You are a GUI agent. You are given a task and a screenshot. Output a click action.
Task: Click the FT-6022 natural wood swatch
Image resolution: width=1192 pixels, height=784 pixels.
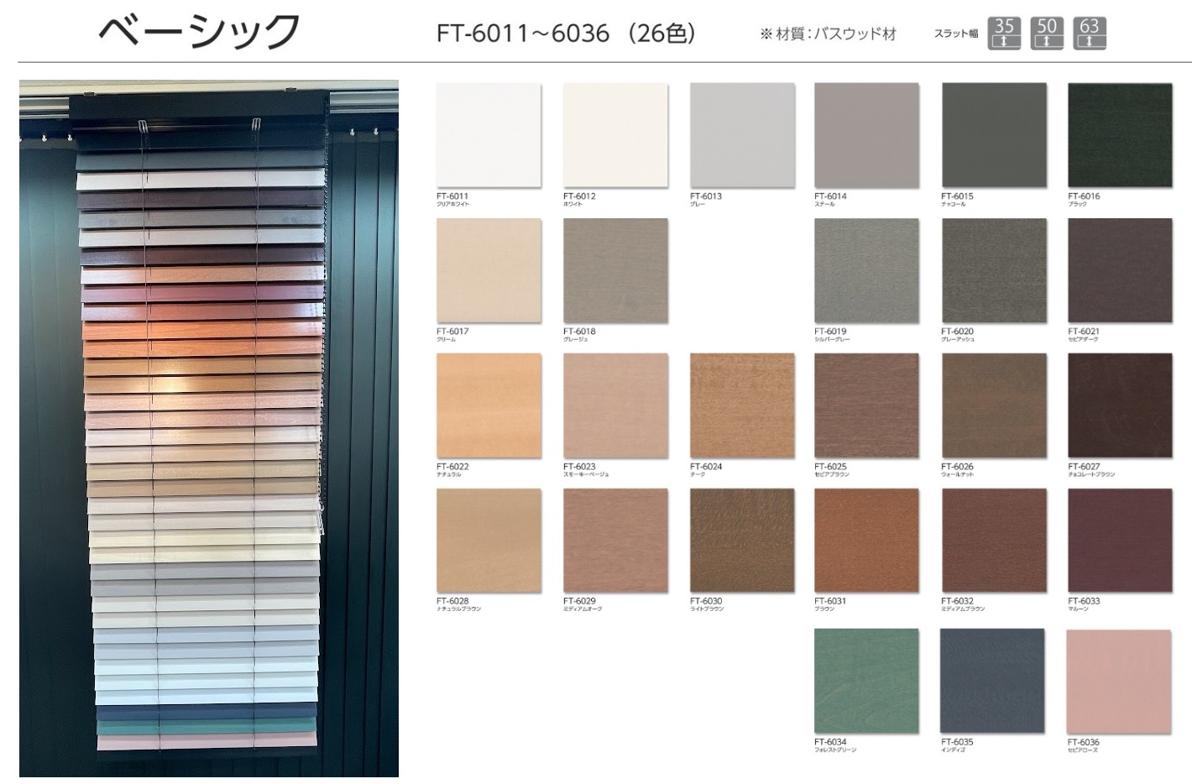click(489, 405)
